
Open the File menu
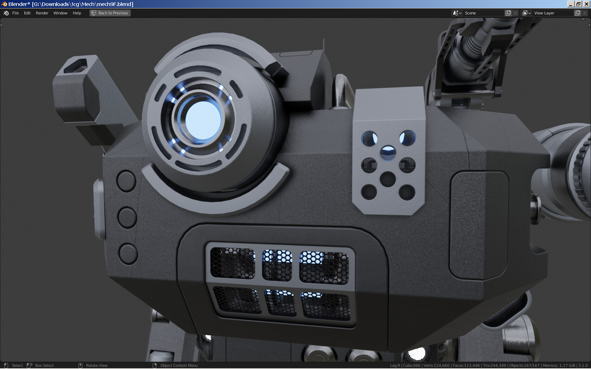coord(15,13)
